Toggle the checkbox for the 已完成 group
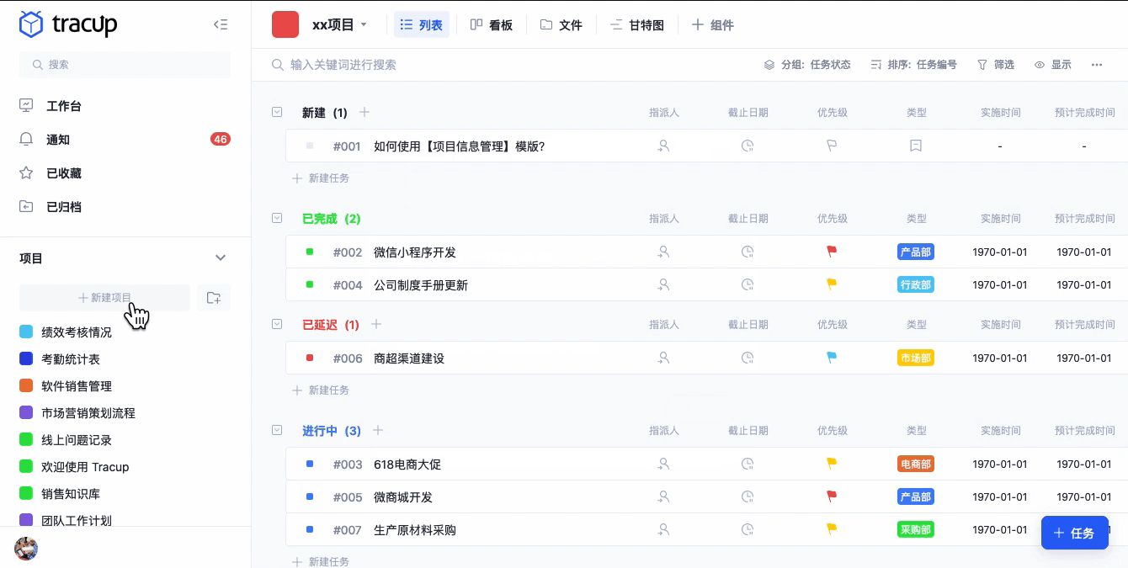This screenshot has height=568, width=1128. tap(277, 218)
